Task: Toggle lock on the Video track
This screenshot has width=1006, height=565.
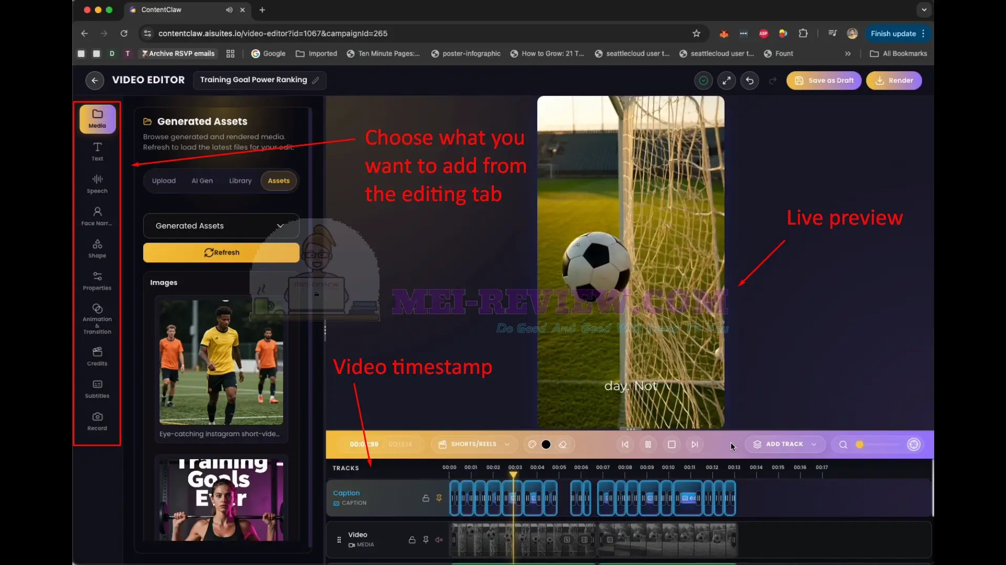Action: point(412,539)
